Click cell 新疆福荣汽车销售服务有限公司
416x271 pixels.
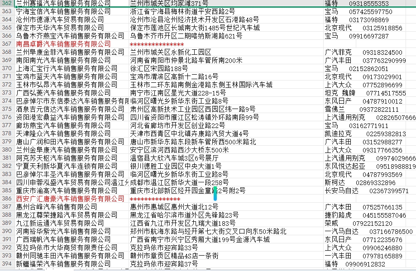(x=63, y=264)
